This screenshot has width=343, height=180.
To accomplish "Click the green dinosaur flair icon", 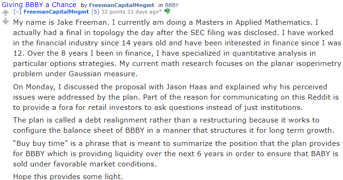I will pyautogui.click(x=167, y=11).
